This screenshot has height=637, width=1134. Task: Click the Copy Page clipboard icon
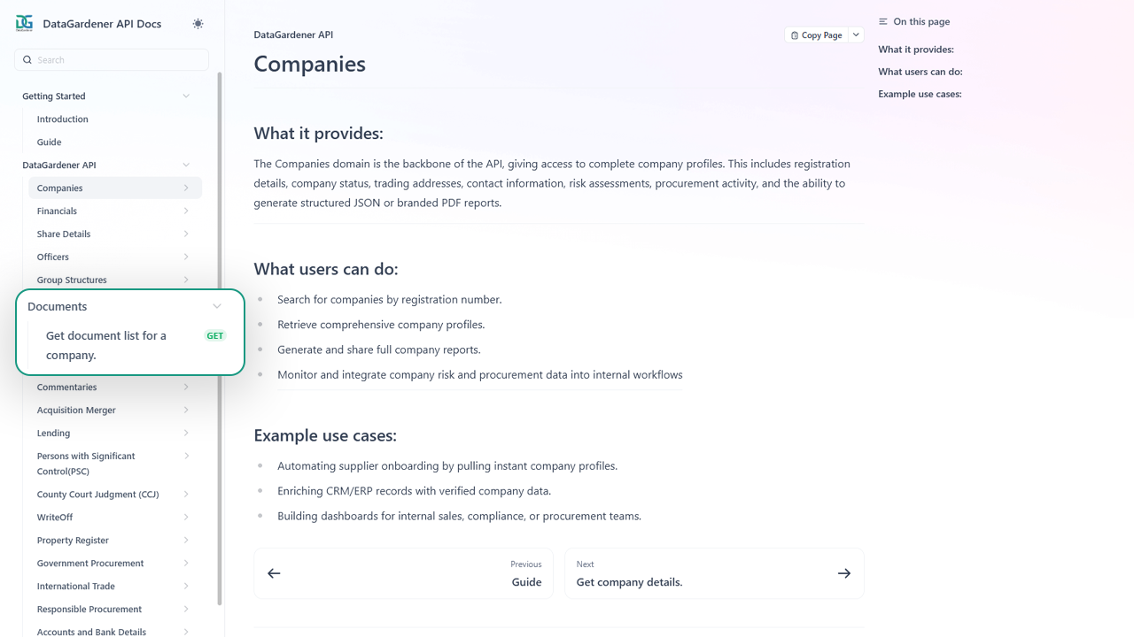click(795, 35)
